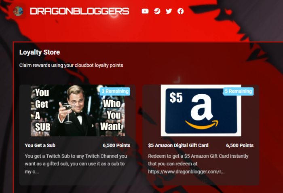Visit the Twitter bird icon

point(169,11)
